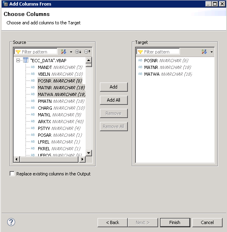Select the MANDT column in Source
Screen dimensions: 227x232
point(60,67)
